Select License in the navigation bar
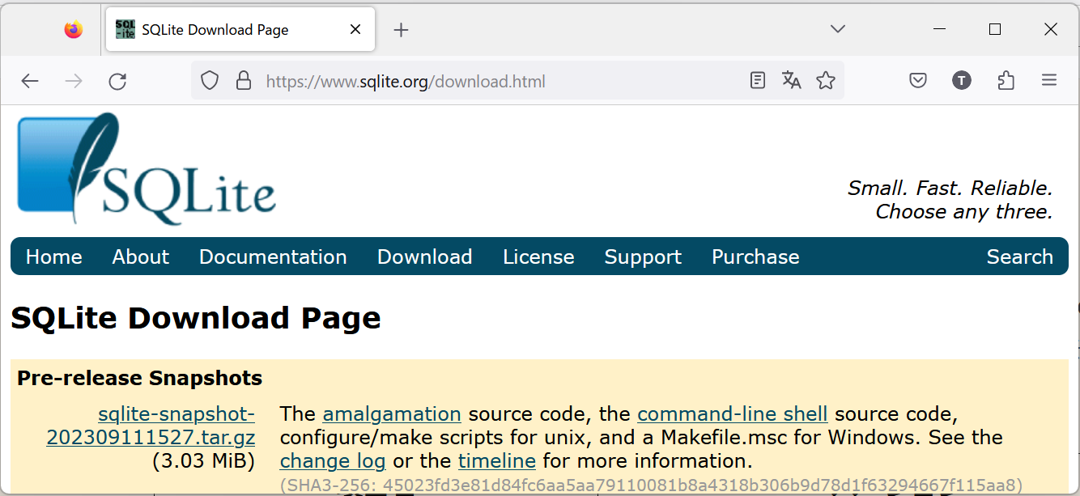 pos(538,256)
